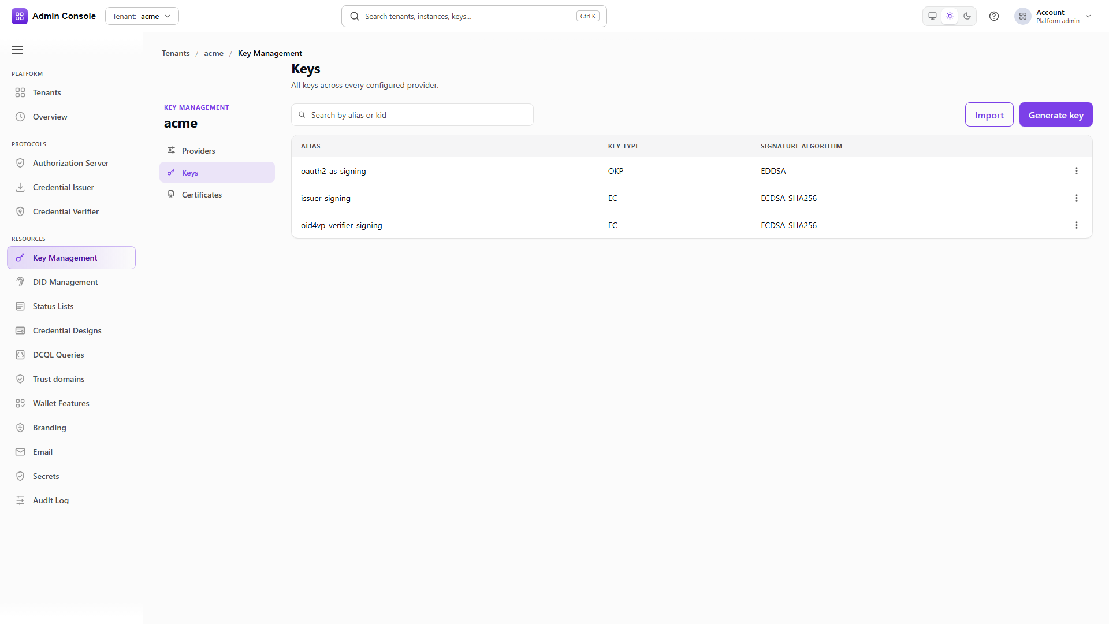This screenshot has height=624, width=1109.
Task: Click the oid4vp-verifier-signing key alias
Action: click(341, 225)
